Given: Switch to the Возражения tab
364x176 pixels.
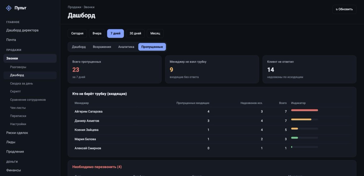Looking at the screenshot, I should pos(102,47).
